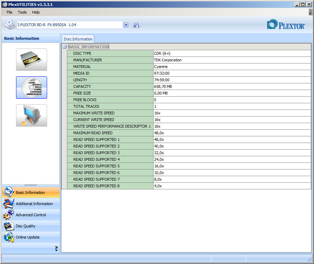314x264 pixels.
Task: Go to the Advanced Control section
Action: [31, 215]
